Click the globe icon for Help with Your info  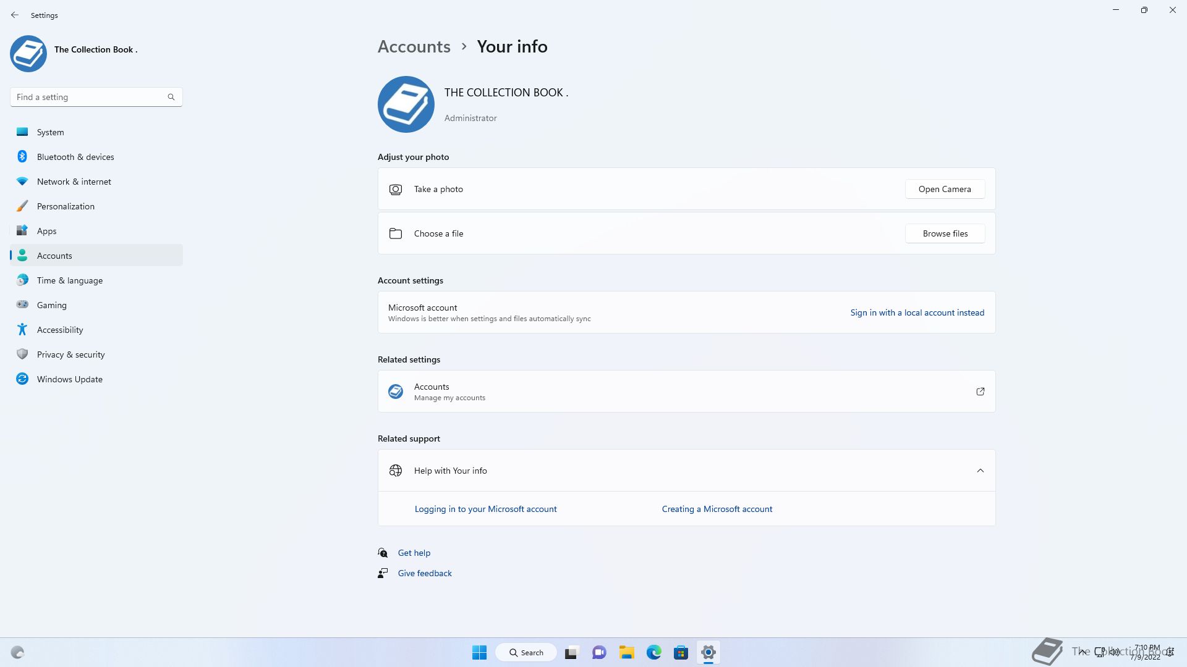click(x=396, y=471)
